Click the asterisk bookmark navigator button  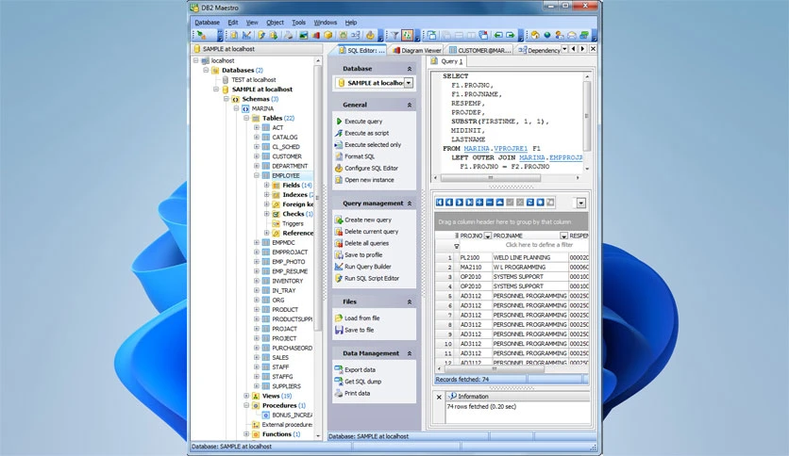(540, 203)
